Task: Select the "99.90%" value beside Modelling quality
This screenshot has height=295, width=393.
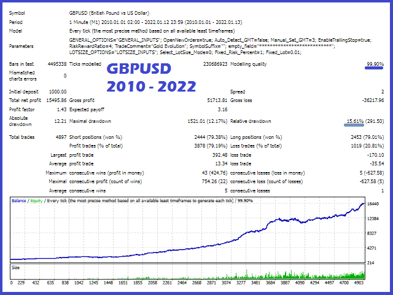Action: click(x=375, y=64)
